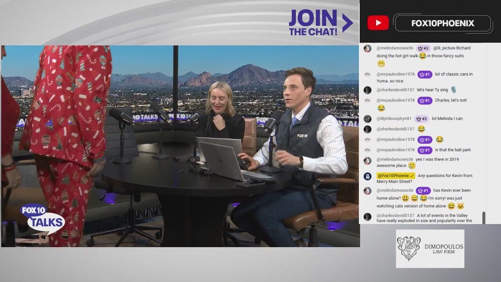Click the #3 crown badge beside lilphilosophy481
Viewport: 501px width, 282px height.
click(421, 119)
